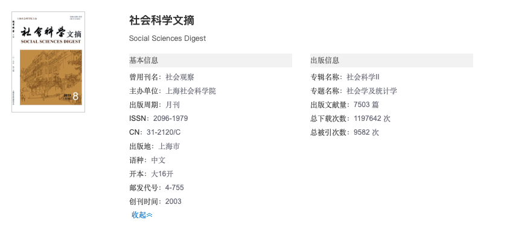
Task: Click the sponsor 上海社会科学院
Action: point(191,91)
